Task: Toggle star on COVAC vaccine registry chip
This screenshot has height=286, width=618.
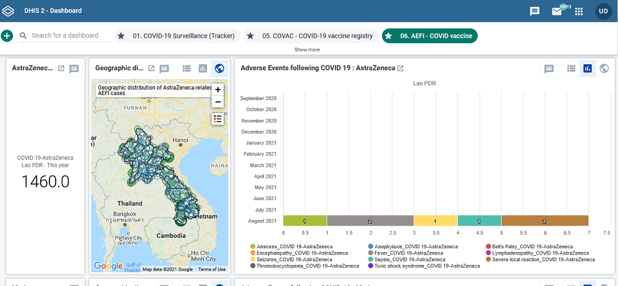Action: pos(250,36)
